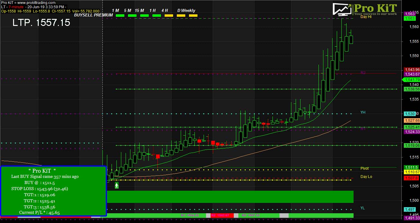Image resolution: width=420 pixels, height=223 pixels.
Task: Click the Day Hi line label
Action: [x=366, y=17]
